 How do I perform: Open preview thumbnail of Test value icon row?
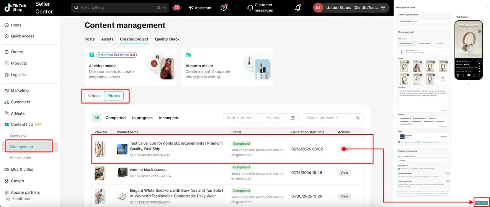coord(100,149)
